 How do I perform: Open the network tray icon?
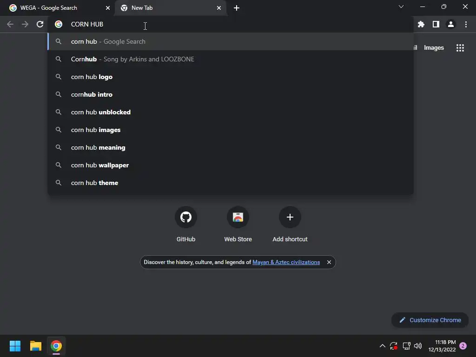coord(406,346)
